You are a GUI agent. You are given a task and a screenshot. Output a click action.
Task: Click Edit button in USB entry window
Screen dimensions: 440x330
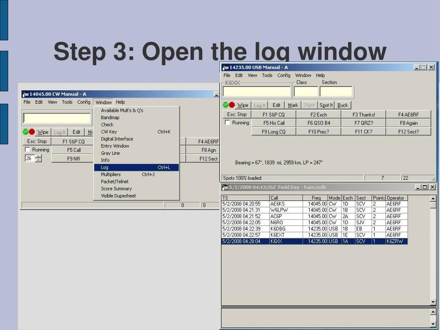[x=277, y=105]
